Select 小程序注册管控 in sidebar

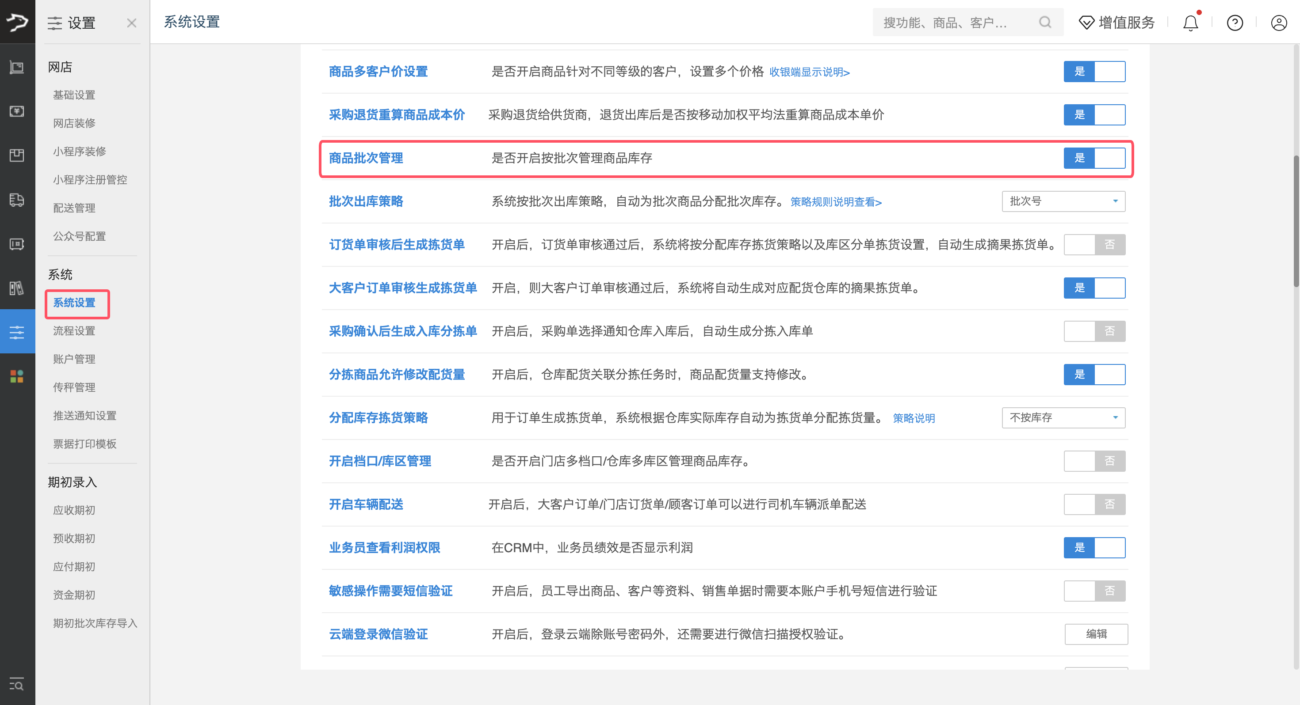pyautogui.click(x=90, y=179)
